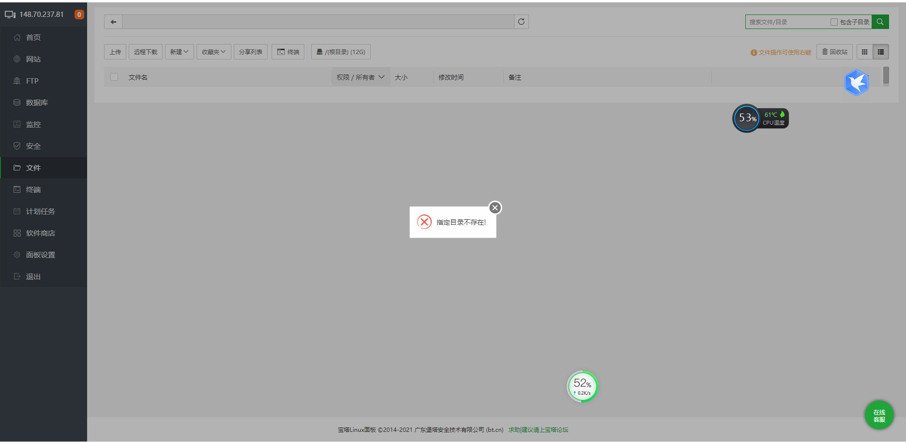This screenshot has width=906, height=442.
Task: Click the 上传 button
Action: (115, 52)
